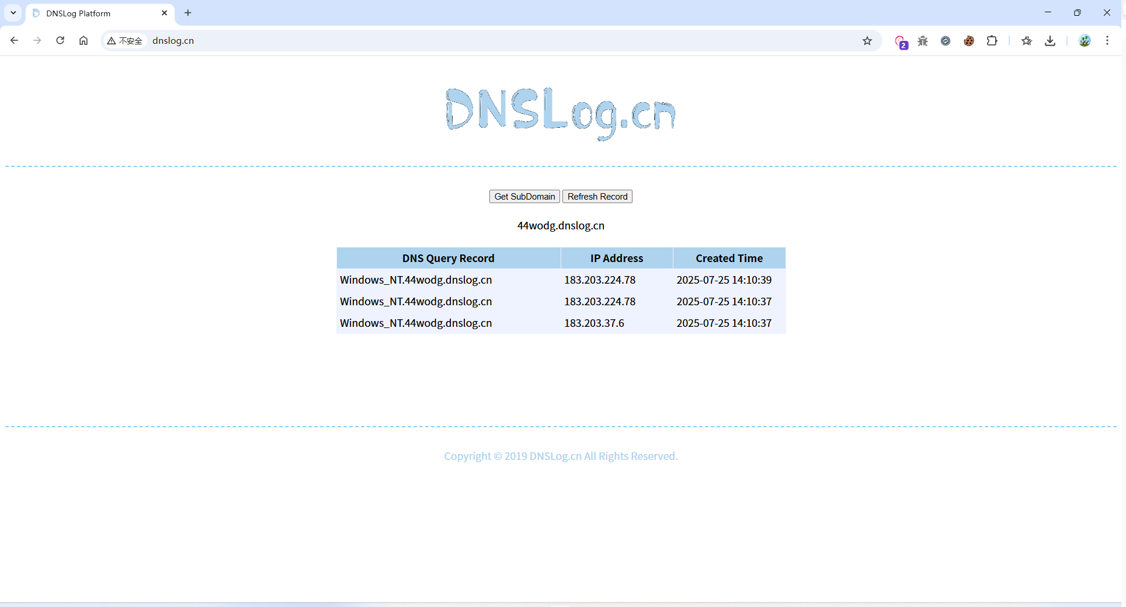Click the IP Address column header
This screenshot has width=1126, height=607.
point(617,258)
